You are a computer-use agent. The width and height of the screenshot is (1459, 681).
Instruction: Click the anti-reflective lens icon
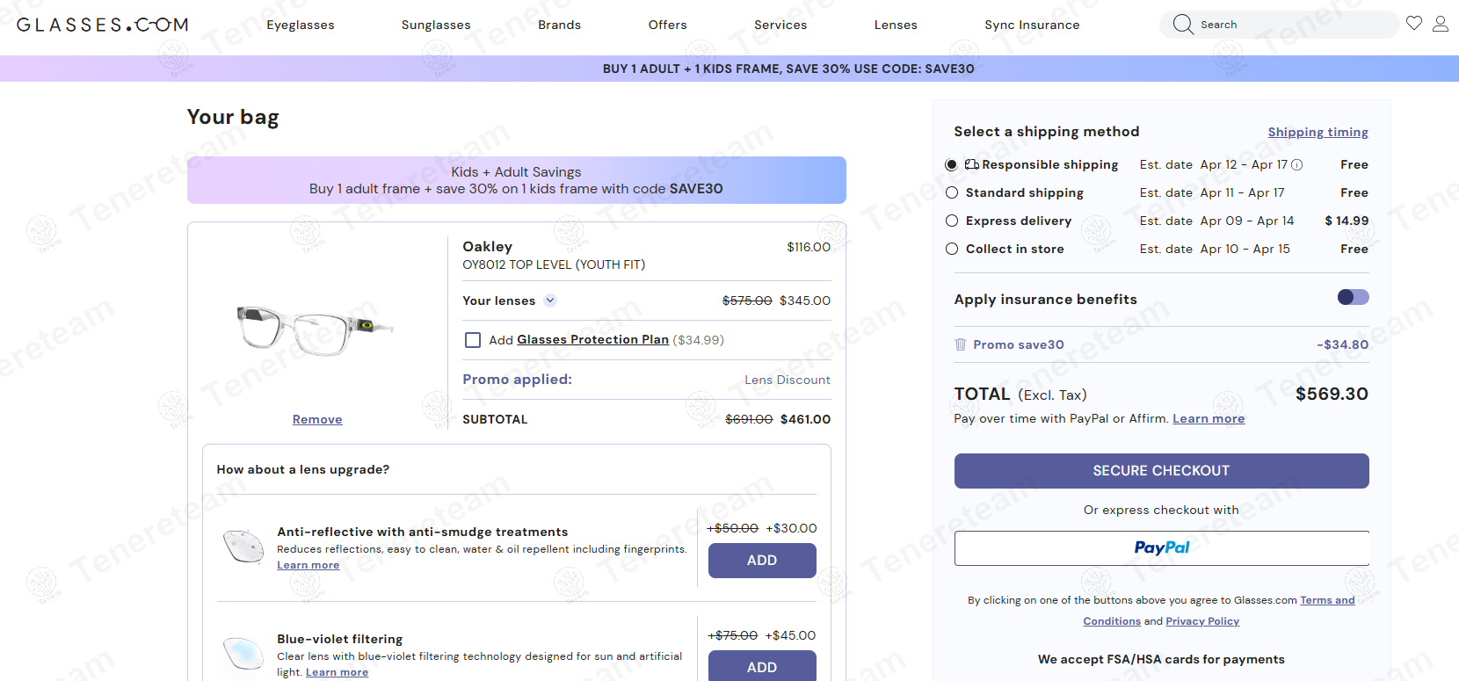(243, 547)
